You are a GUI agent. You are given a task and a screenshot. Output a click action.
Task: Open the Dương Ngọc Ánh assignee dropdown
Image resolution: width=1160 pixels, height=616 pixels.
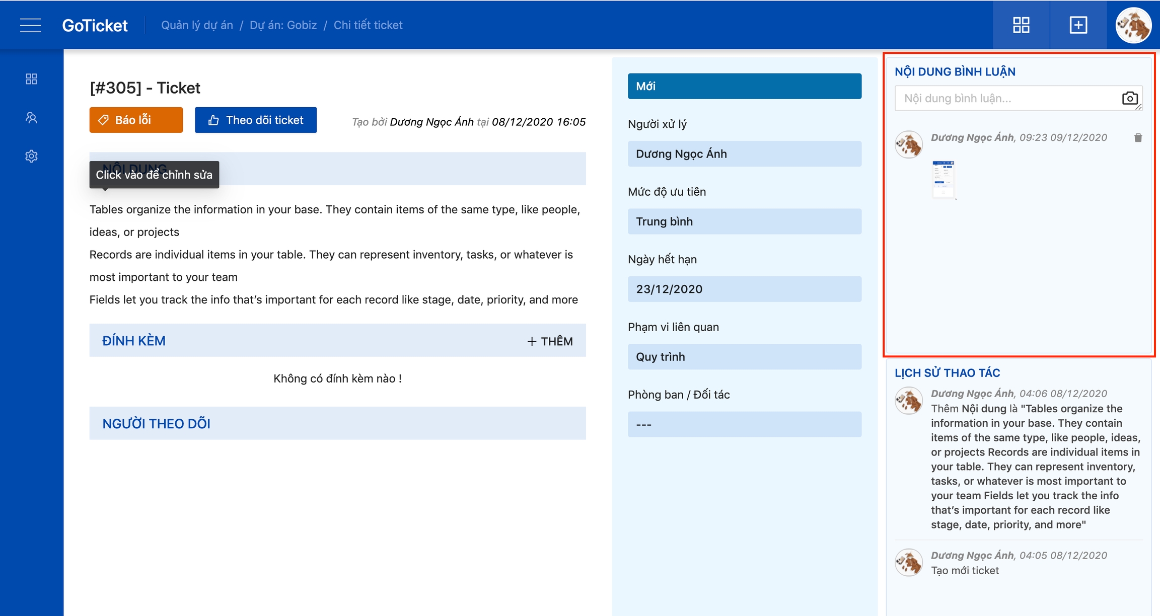pyautogui.click(x=744, y=153)
